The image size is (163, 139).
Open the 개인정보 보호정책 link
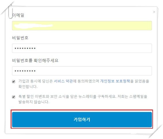(115, 81)
